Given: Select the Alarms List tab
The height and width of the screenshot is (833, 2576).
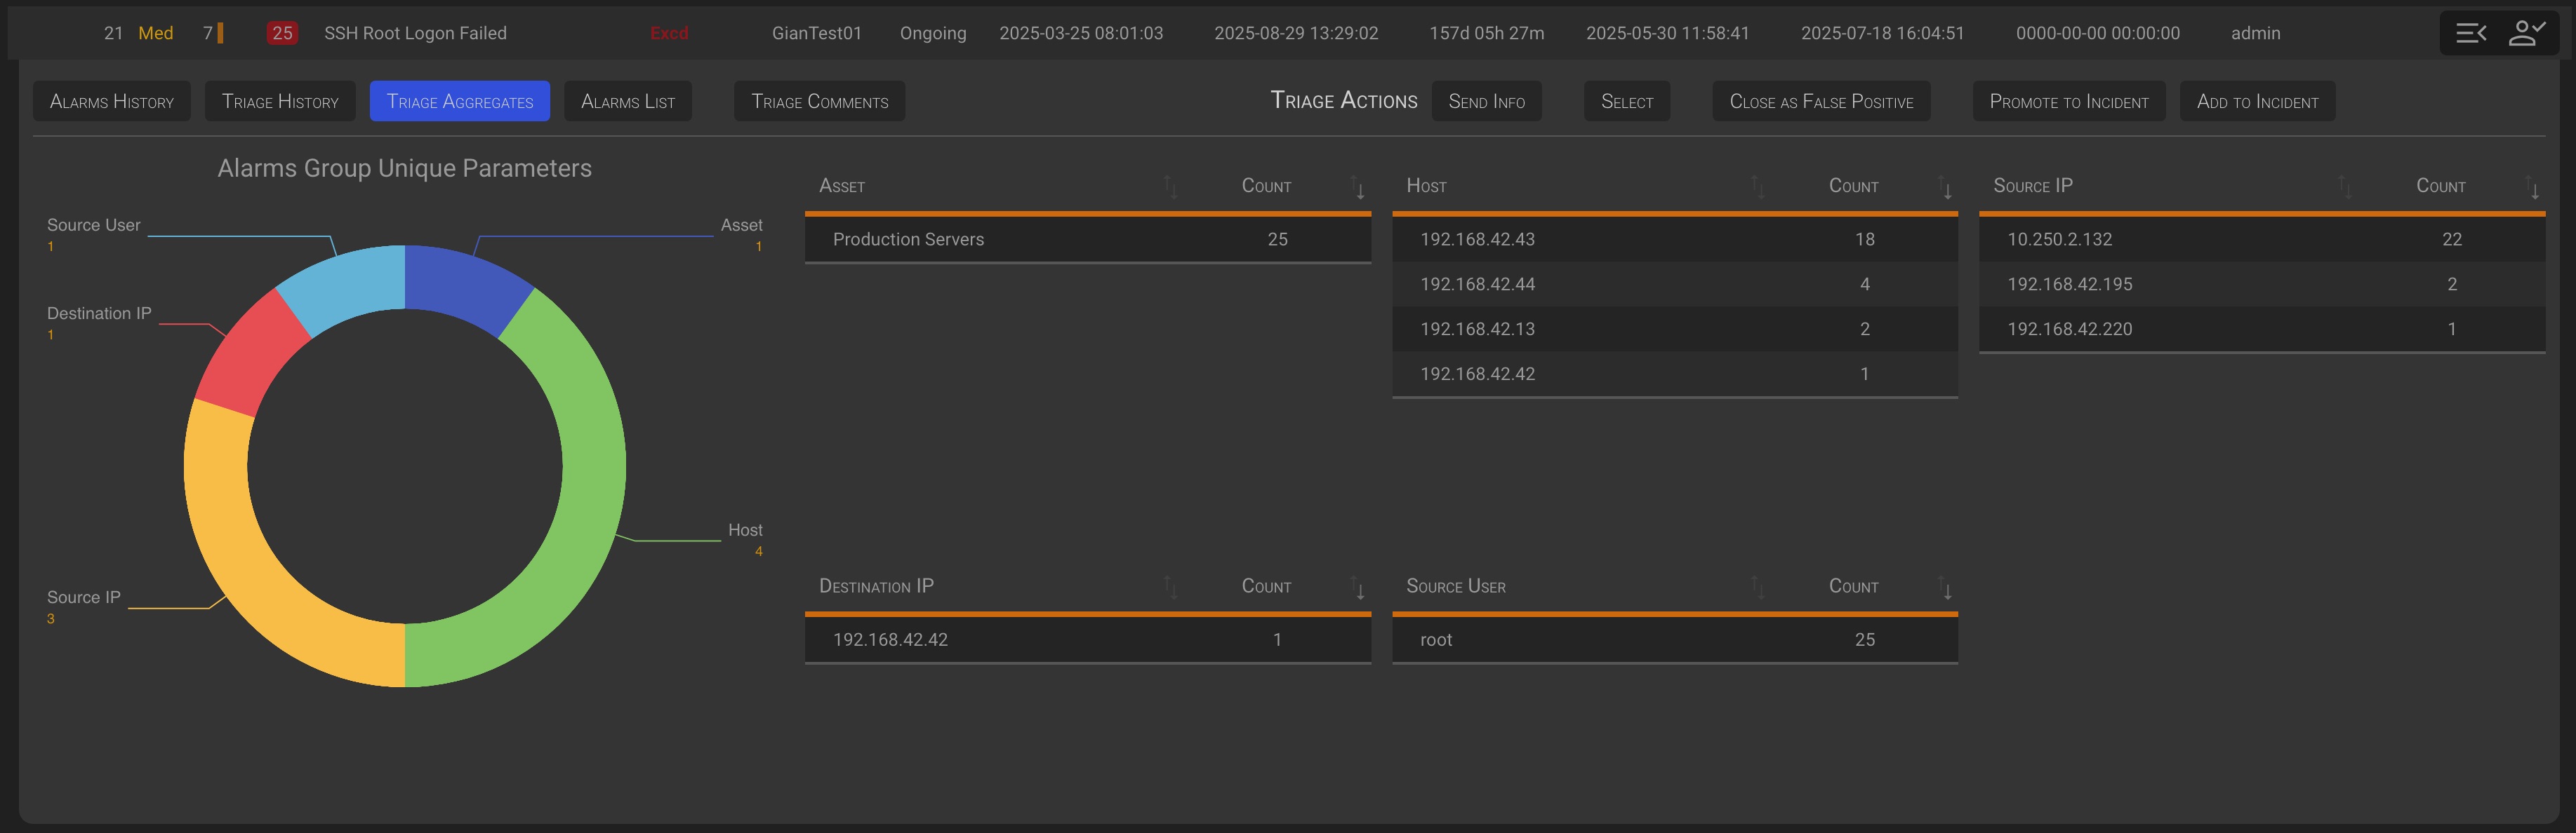Looking at the screenshot, I should pos(627,102).
